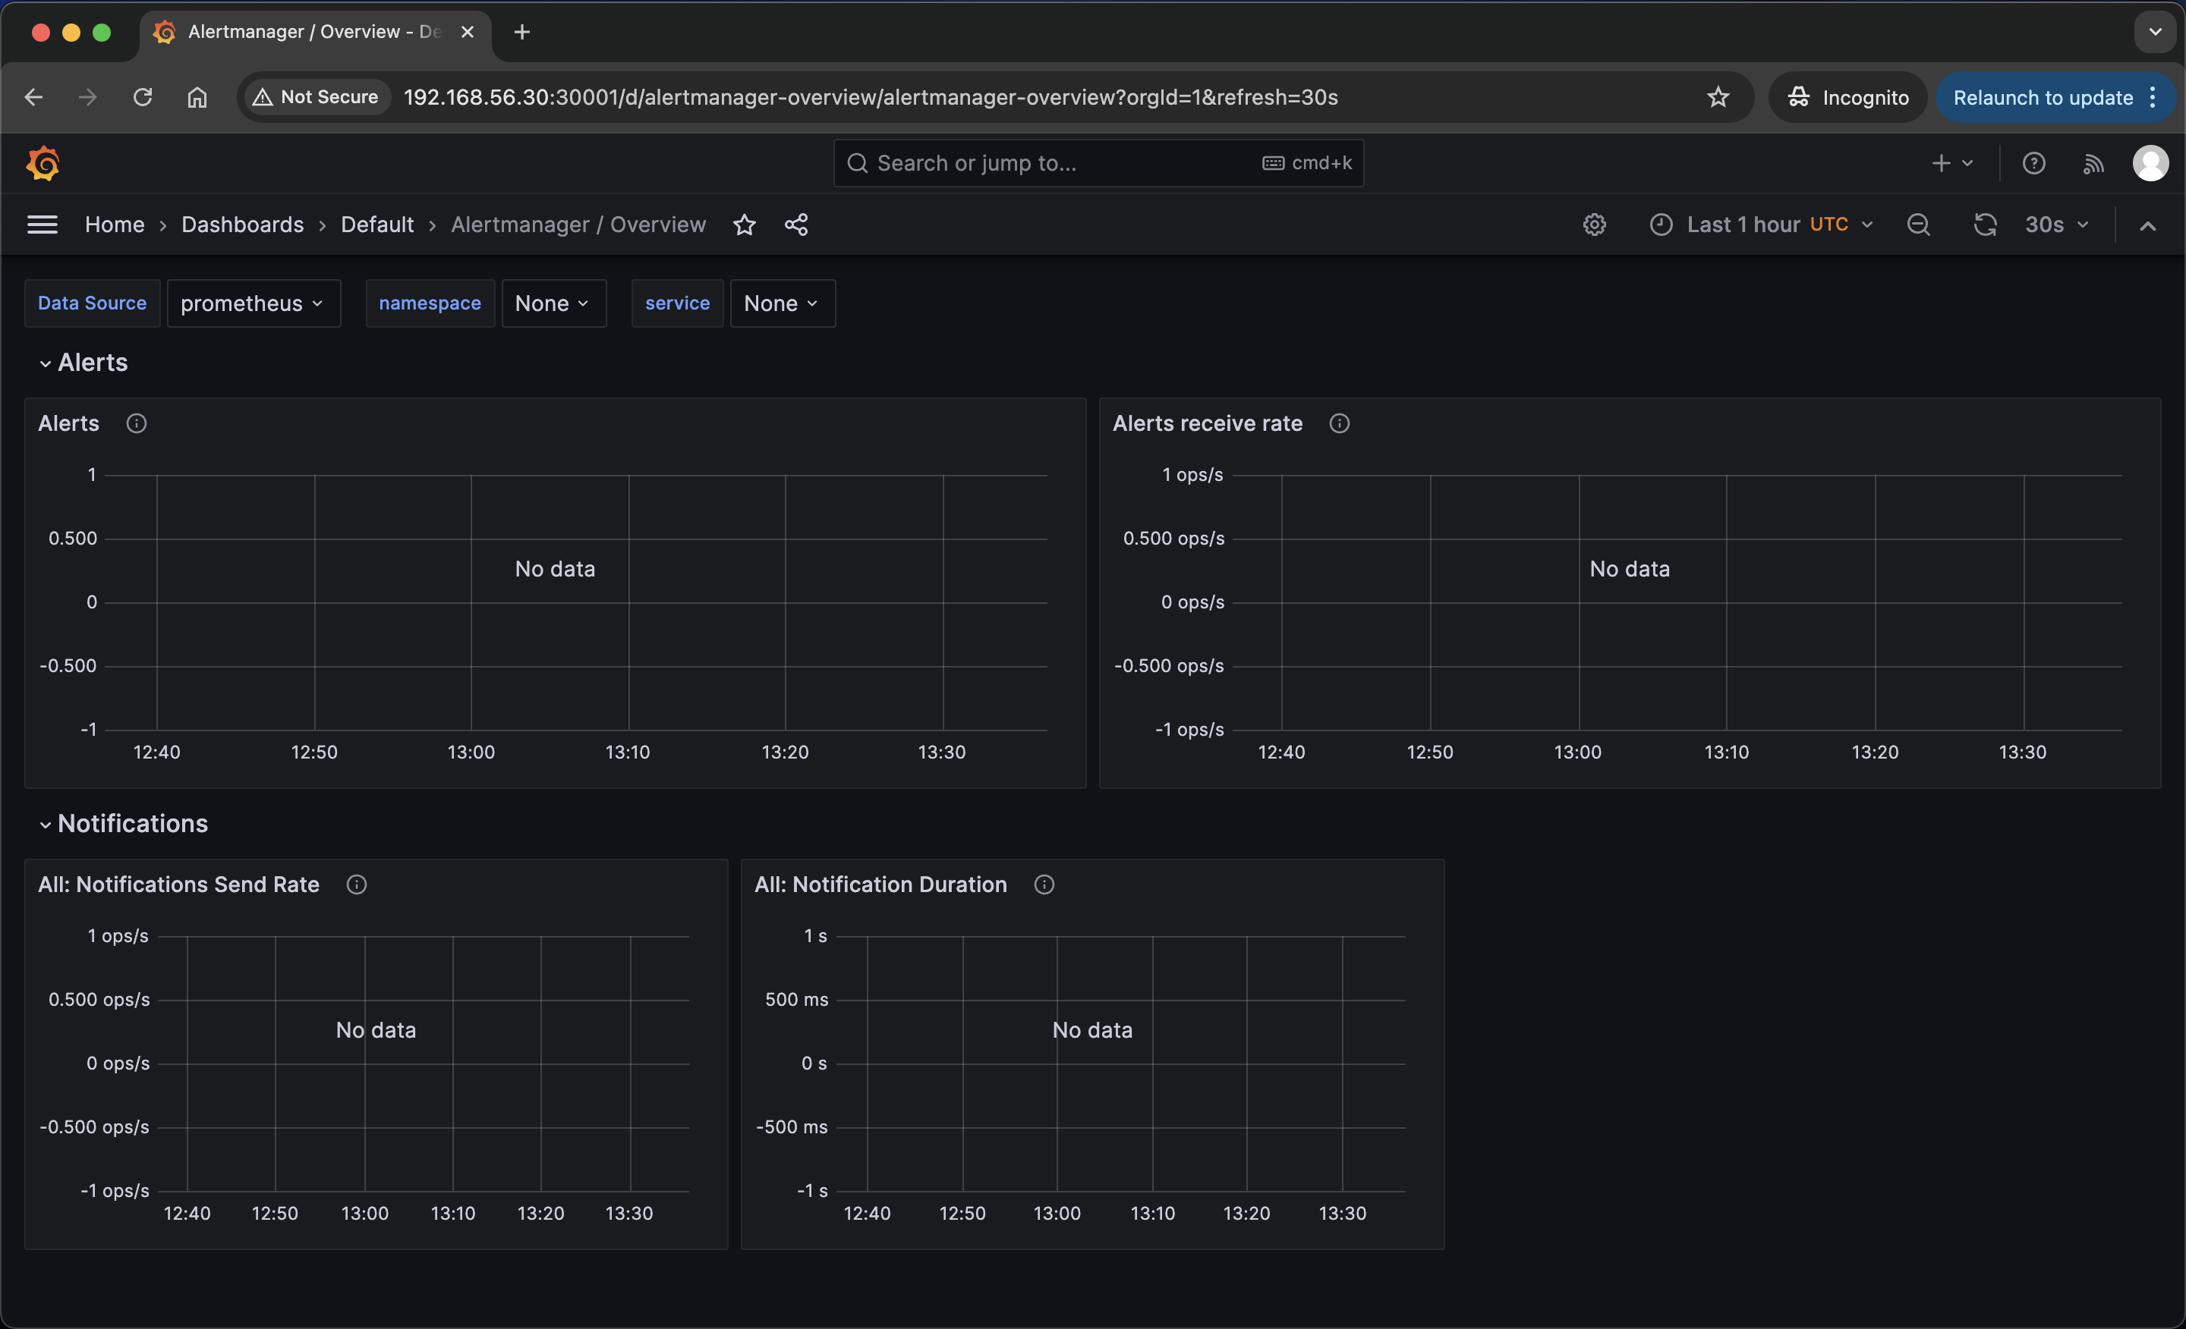Collapse the Alerts row
2186x1329 pixels.
(46, 363)
